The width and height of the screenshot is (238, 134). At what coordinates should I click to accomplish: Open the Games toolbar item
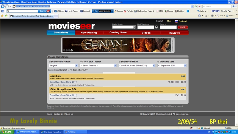click(x=169, y=11)
